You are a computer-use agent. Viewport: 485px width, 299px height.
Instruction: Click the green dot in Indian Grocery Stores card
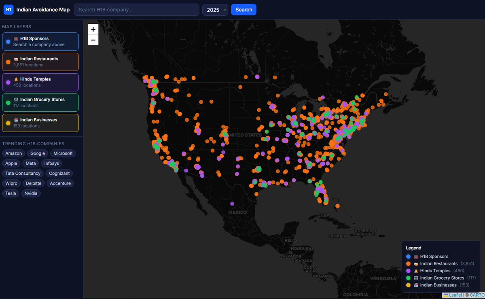point(8,102)
